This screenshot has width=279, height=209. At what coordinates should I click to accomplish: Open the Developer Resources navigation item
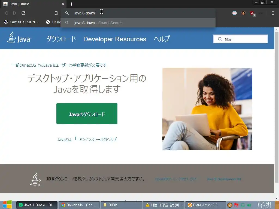click(x=115, y=39)
